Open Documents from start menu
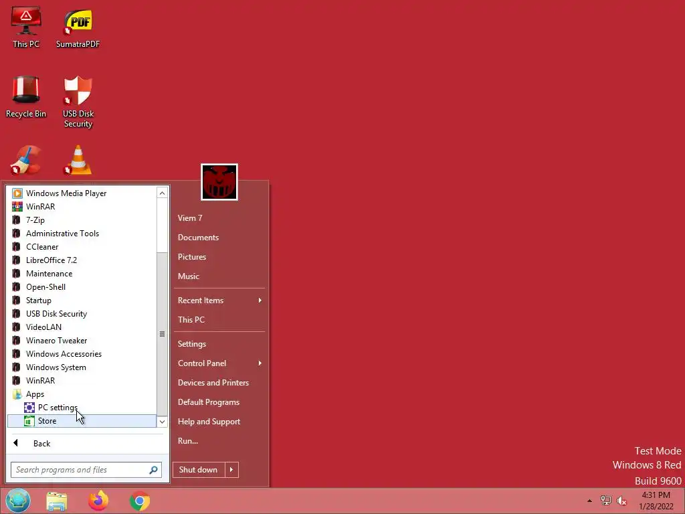This screenshot has height=514, width=685. pos(219,238)
